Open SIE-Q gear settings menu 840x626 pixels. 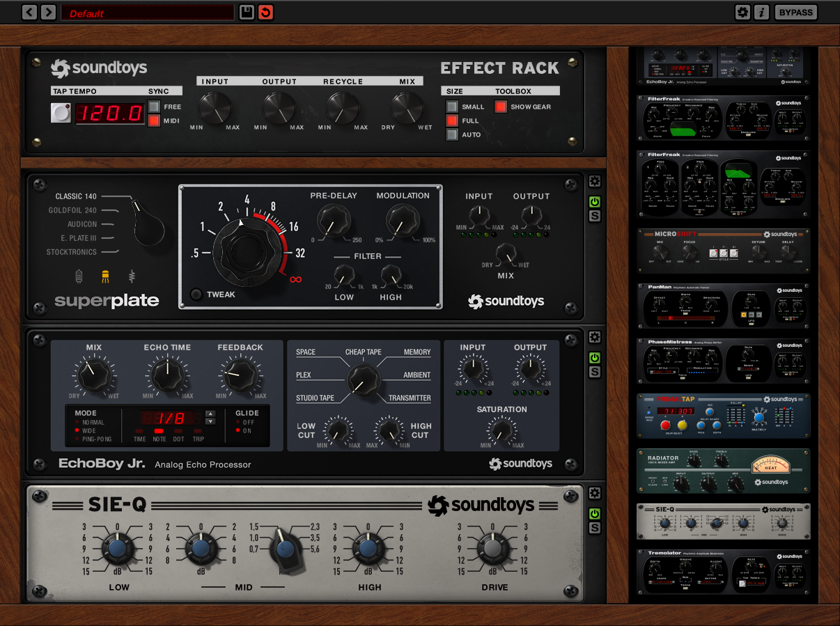(594, 494)
